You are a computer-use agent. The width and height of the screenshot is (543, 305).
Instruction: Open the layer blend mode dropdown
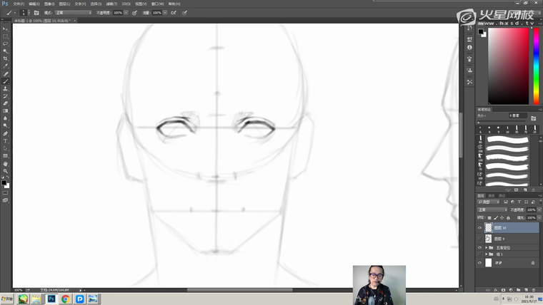492,210
